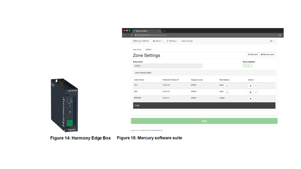301x169 pixels.
Task: Reload the page in the browser
Action: (x=132, y=35)
